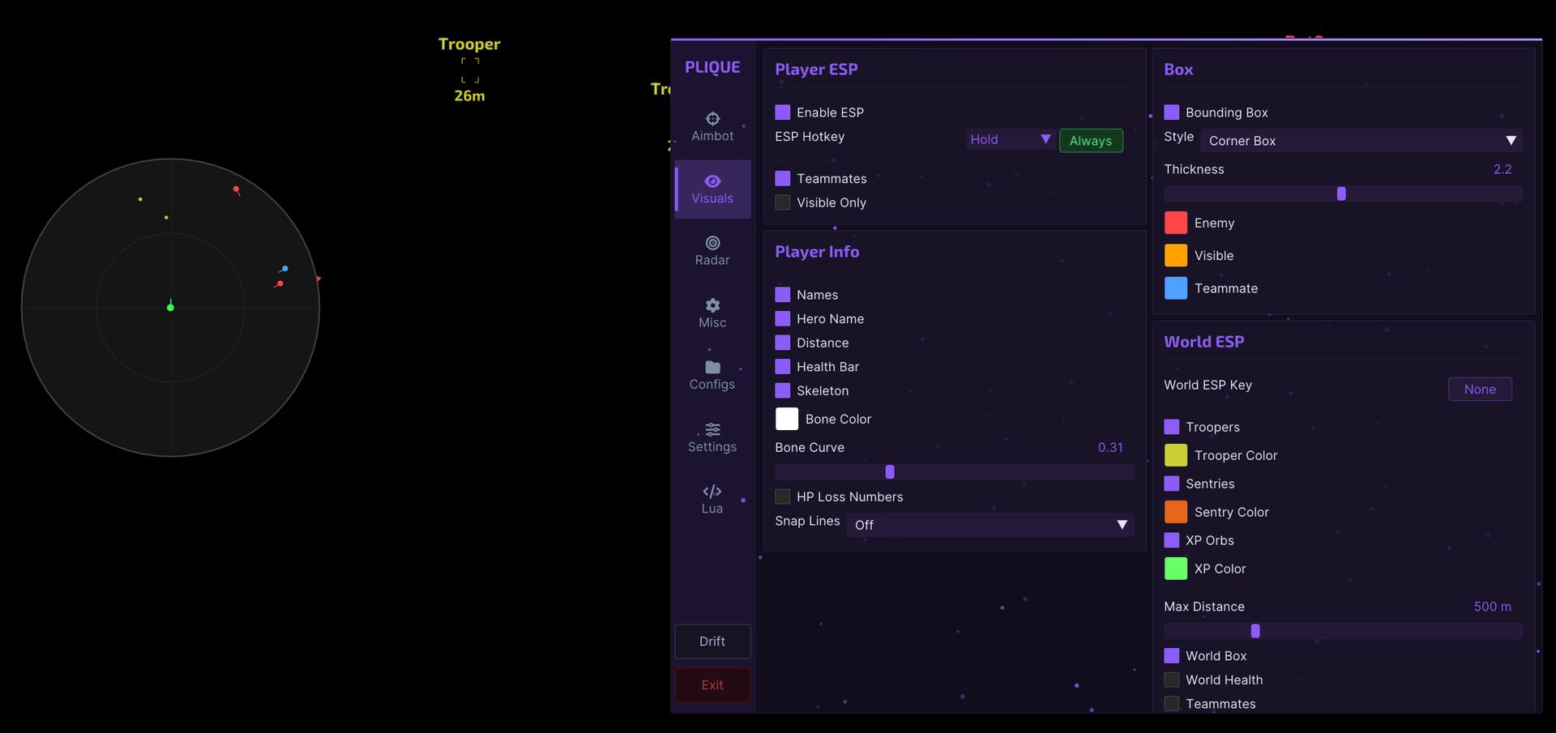Click the Thickness slider handle
Viewport: 1556px width, 733px height.
point(1341,194)
